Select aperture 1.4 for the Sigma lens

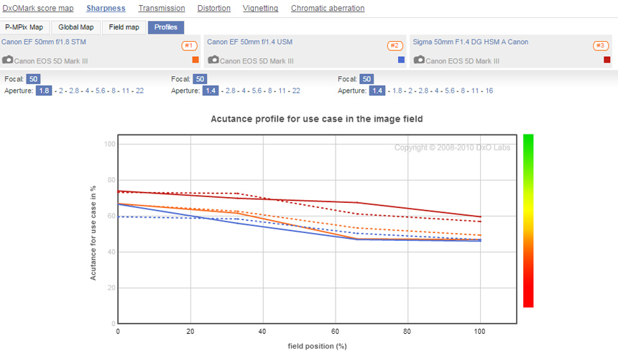377,91
